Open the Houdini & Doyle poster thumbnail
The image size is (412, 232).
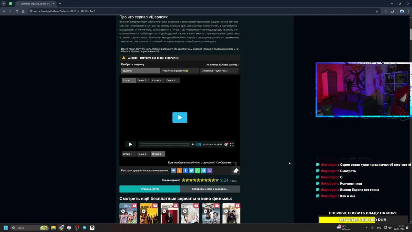211,213
